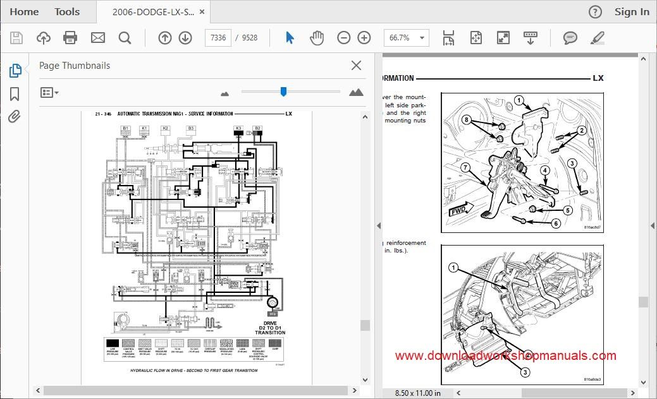Zoom out with the minus circle button
The image size is (657, 399).
pyautogui.click(x=343, y=38)
